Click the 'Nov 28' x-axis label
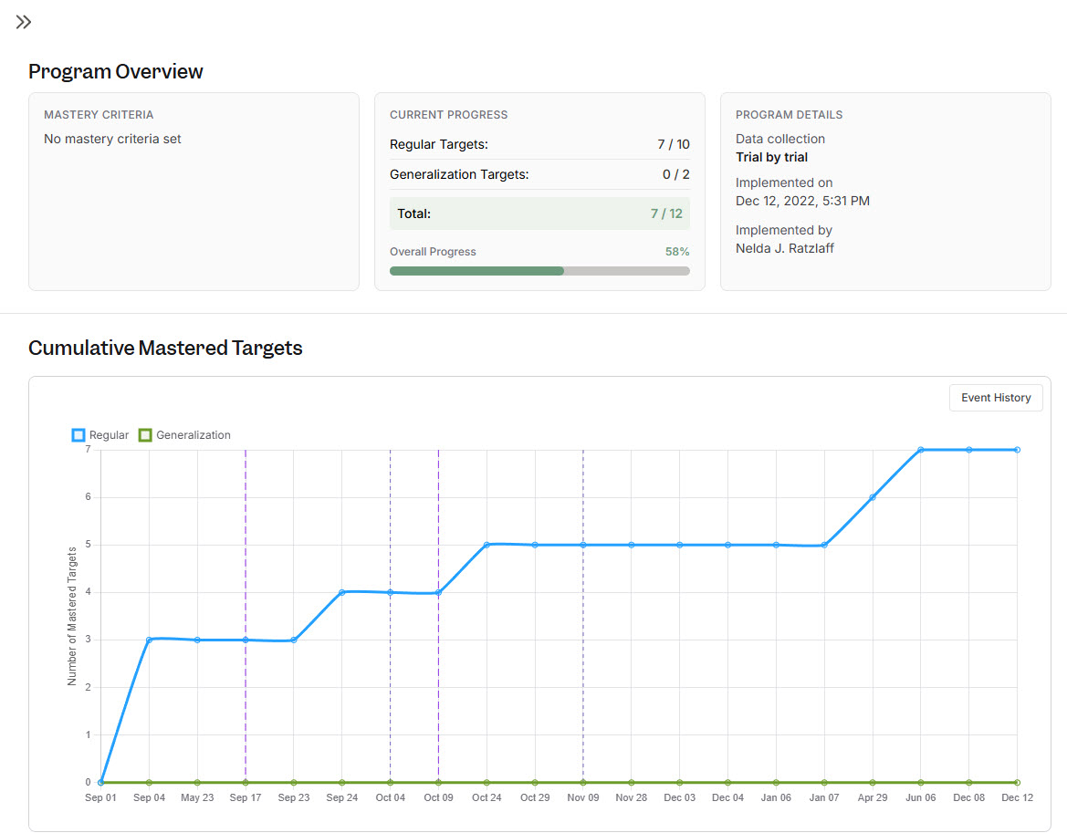This screenshot has height=833, width=1067. (x=632, y=797)
